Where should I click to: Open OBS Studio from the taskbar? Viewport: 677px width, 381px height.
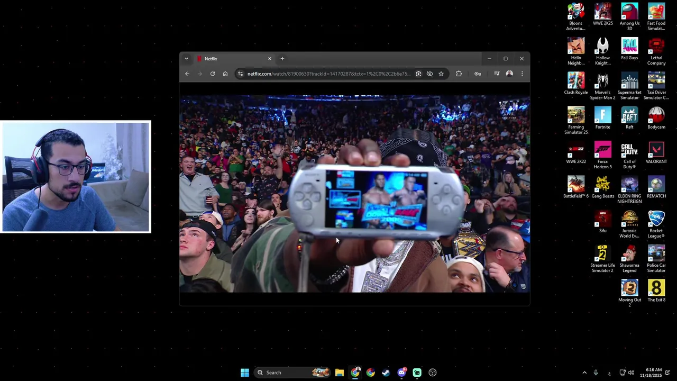(433, 373)
